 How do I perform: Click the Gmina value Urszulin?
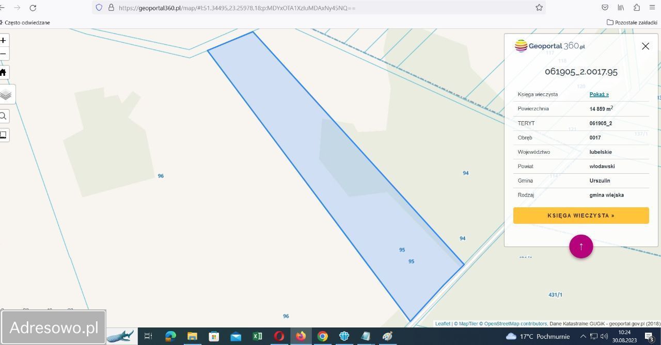coord(600,181)
